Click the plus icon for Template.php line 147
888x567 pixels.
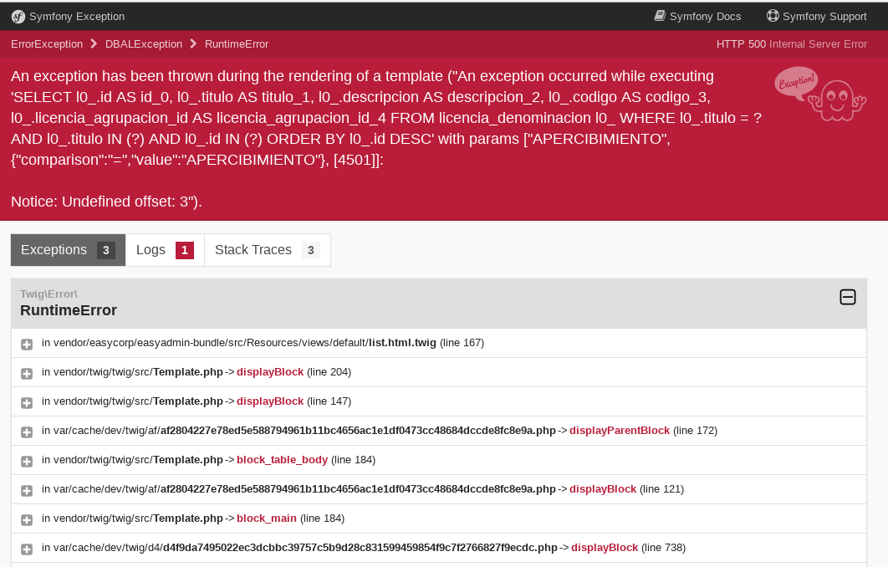click(x=27, y=402)
